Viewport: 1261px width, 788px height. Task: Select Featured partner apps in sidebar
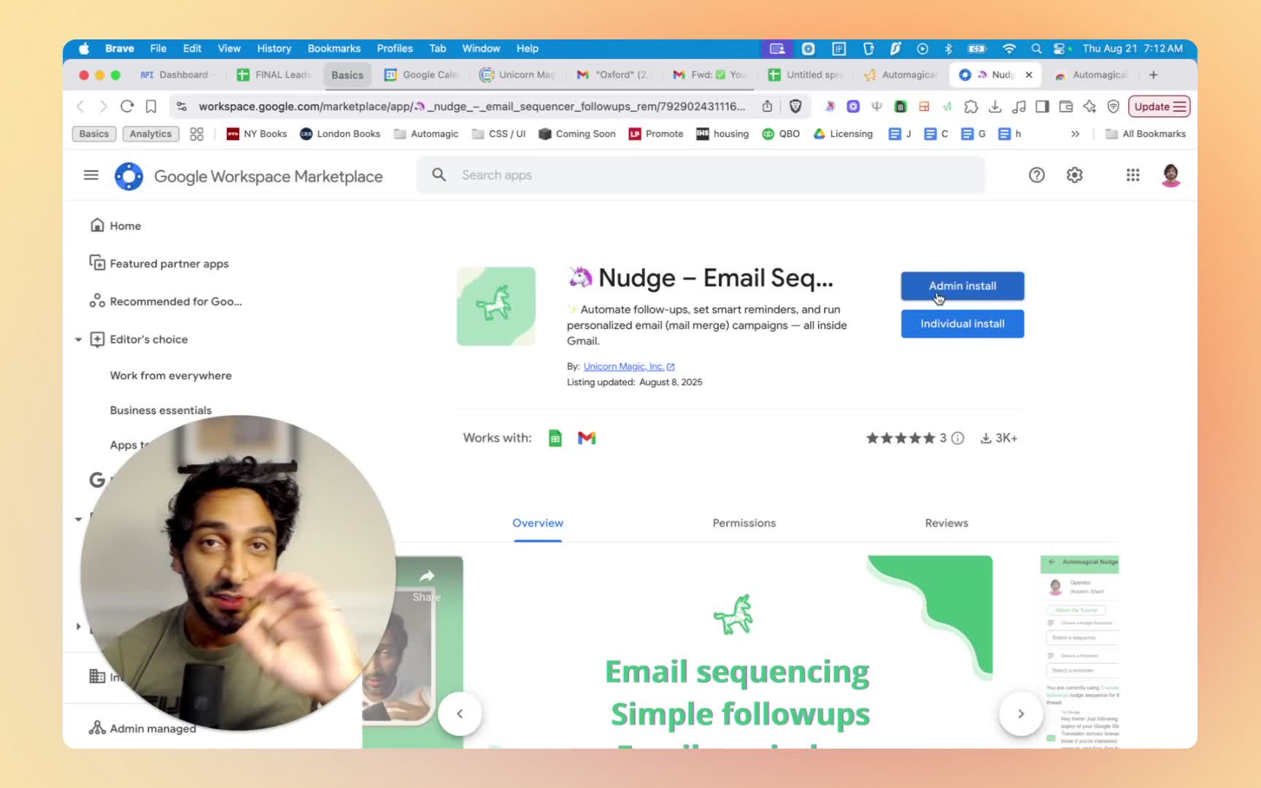(169, 263)
